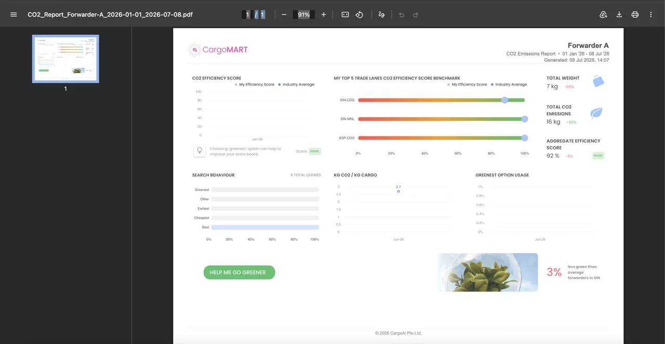
Task: Click the CO2 emissions leaf icon
Action: [x=596, y=113]
